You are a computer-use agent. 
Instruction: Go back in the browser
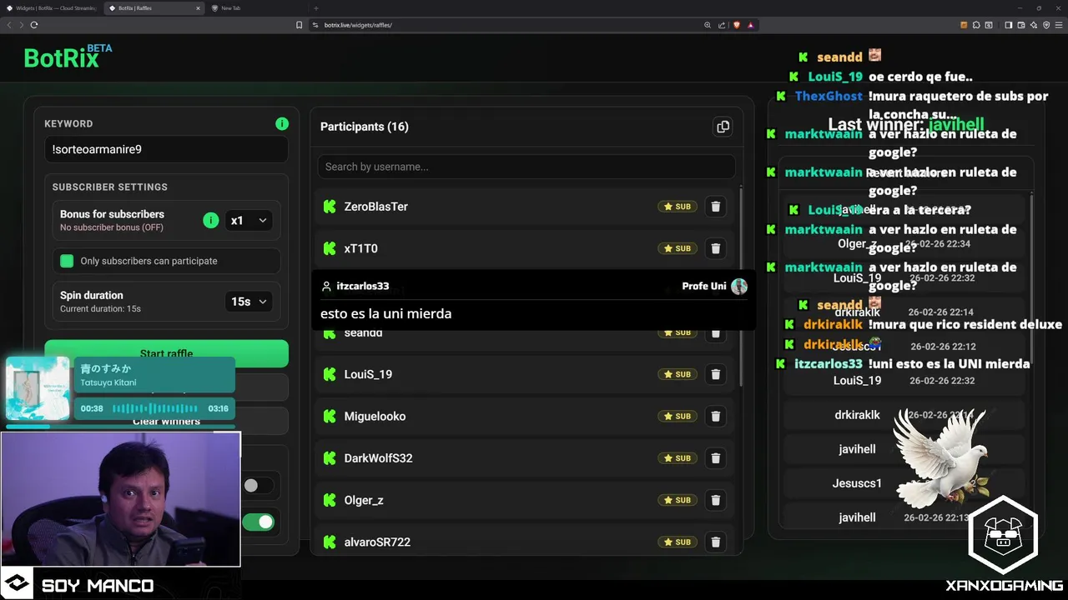pyautogui.click(x=9, y=25)
